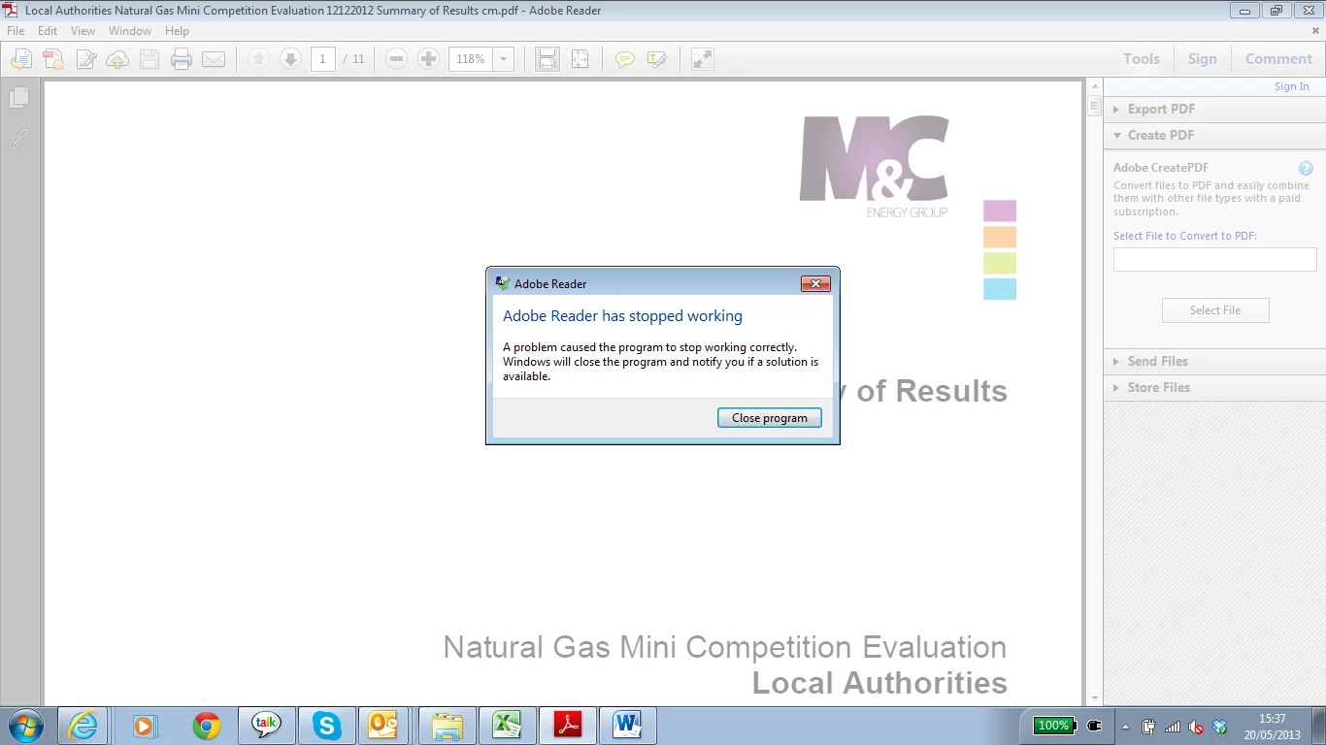Viewport: 1326px width, 745px height.
Task: Expand the Export PDF section
Action: pos(1213,110)
